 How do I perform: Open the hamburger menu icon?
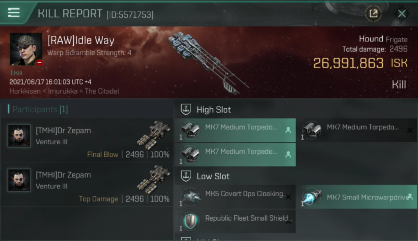tap(14, 13)
